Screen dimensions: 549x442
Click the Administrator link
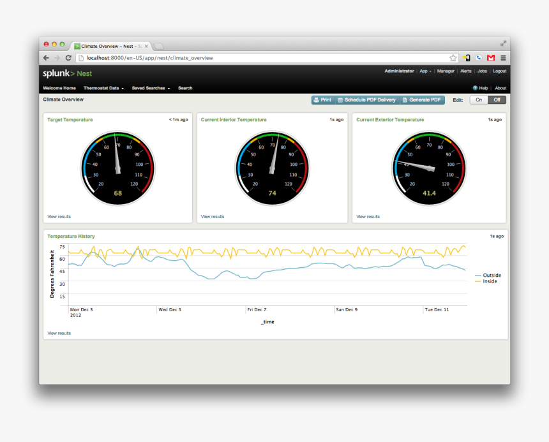[x=399, y=71]
